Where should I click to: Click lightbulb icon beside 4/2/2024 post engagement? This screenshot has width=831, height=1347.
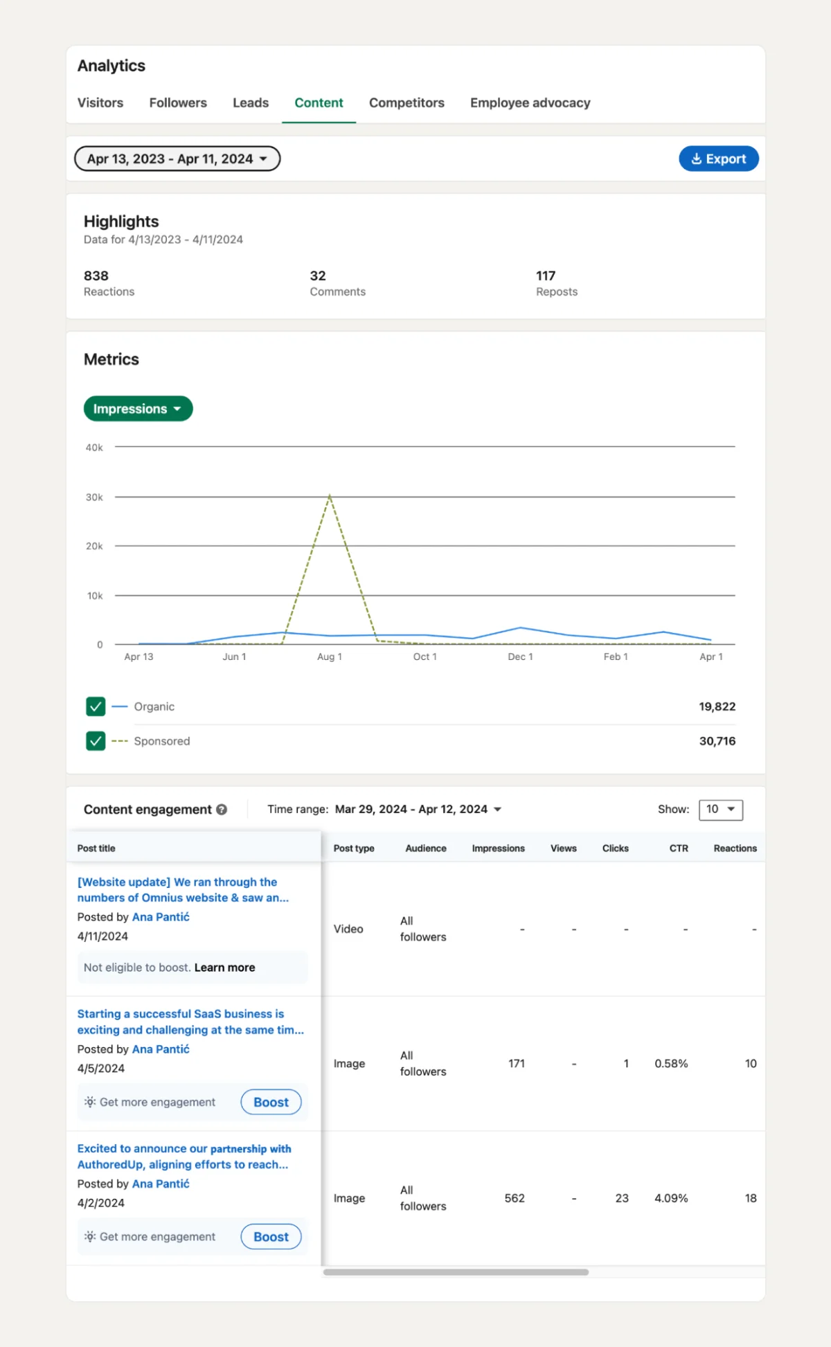coord(90,1236)
